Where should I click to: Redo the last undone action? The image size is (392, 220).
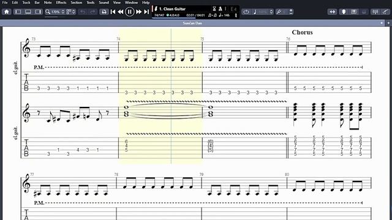coord(92,12)
